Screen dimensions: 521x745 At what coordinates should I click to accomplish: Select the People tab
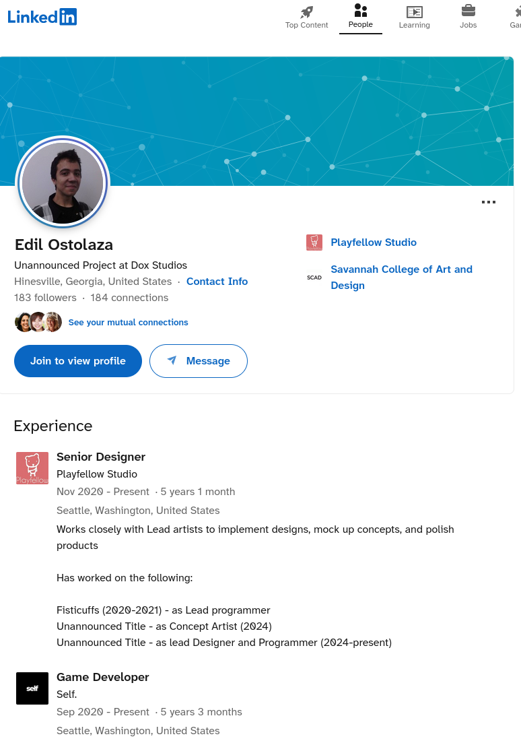pyautogui.click(x=360, y=17)
